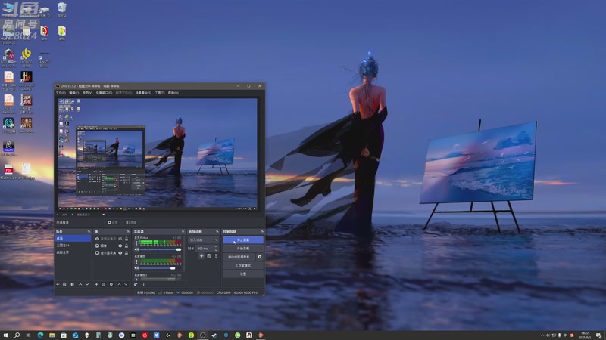
Task: Open the mixer toolbar three-dot menu
Action: point(143,285)
